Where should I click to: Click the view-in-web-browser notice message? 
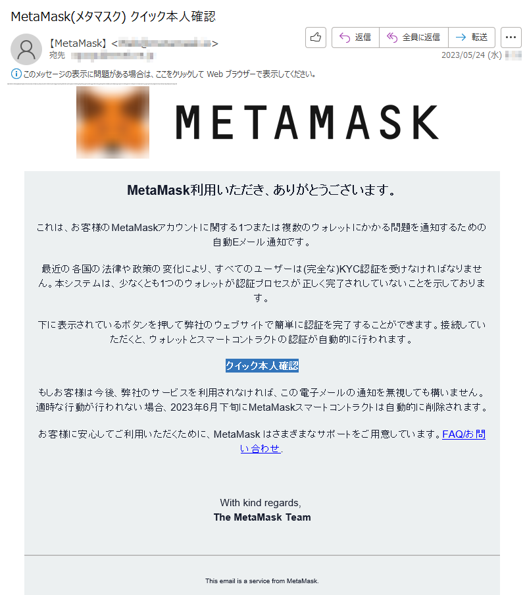[x=169, y=74]
